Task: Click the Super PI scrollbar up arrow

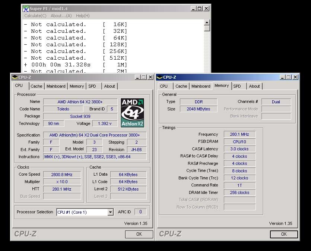Action: [x=207, y=22]
